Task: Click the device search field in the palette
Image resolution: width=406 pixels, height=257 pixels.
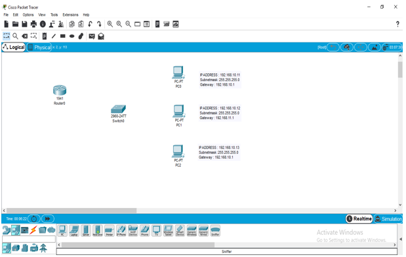Action: point(29,239)
